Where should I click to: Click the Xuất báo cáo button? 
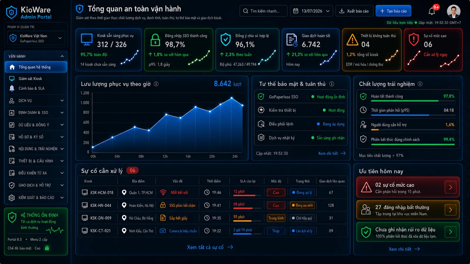coord(354,11)
